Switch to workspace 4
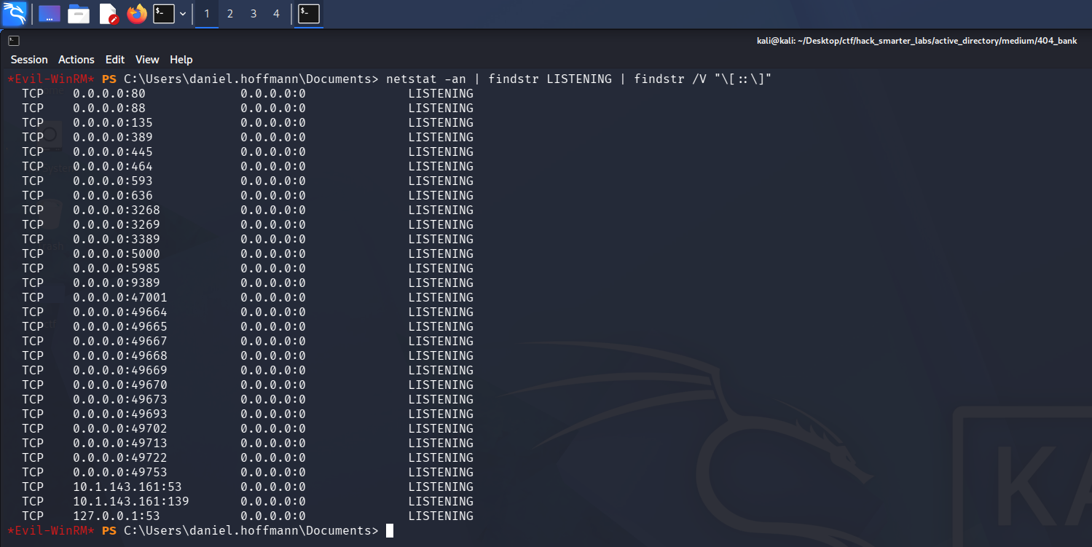This screenshot has height=547, width=1092. coord(276,14)
